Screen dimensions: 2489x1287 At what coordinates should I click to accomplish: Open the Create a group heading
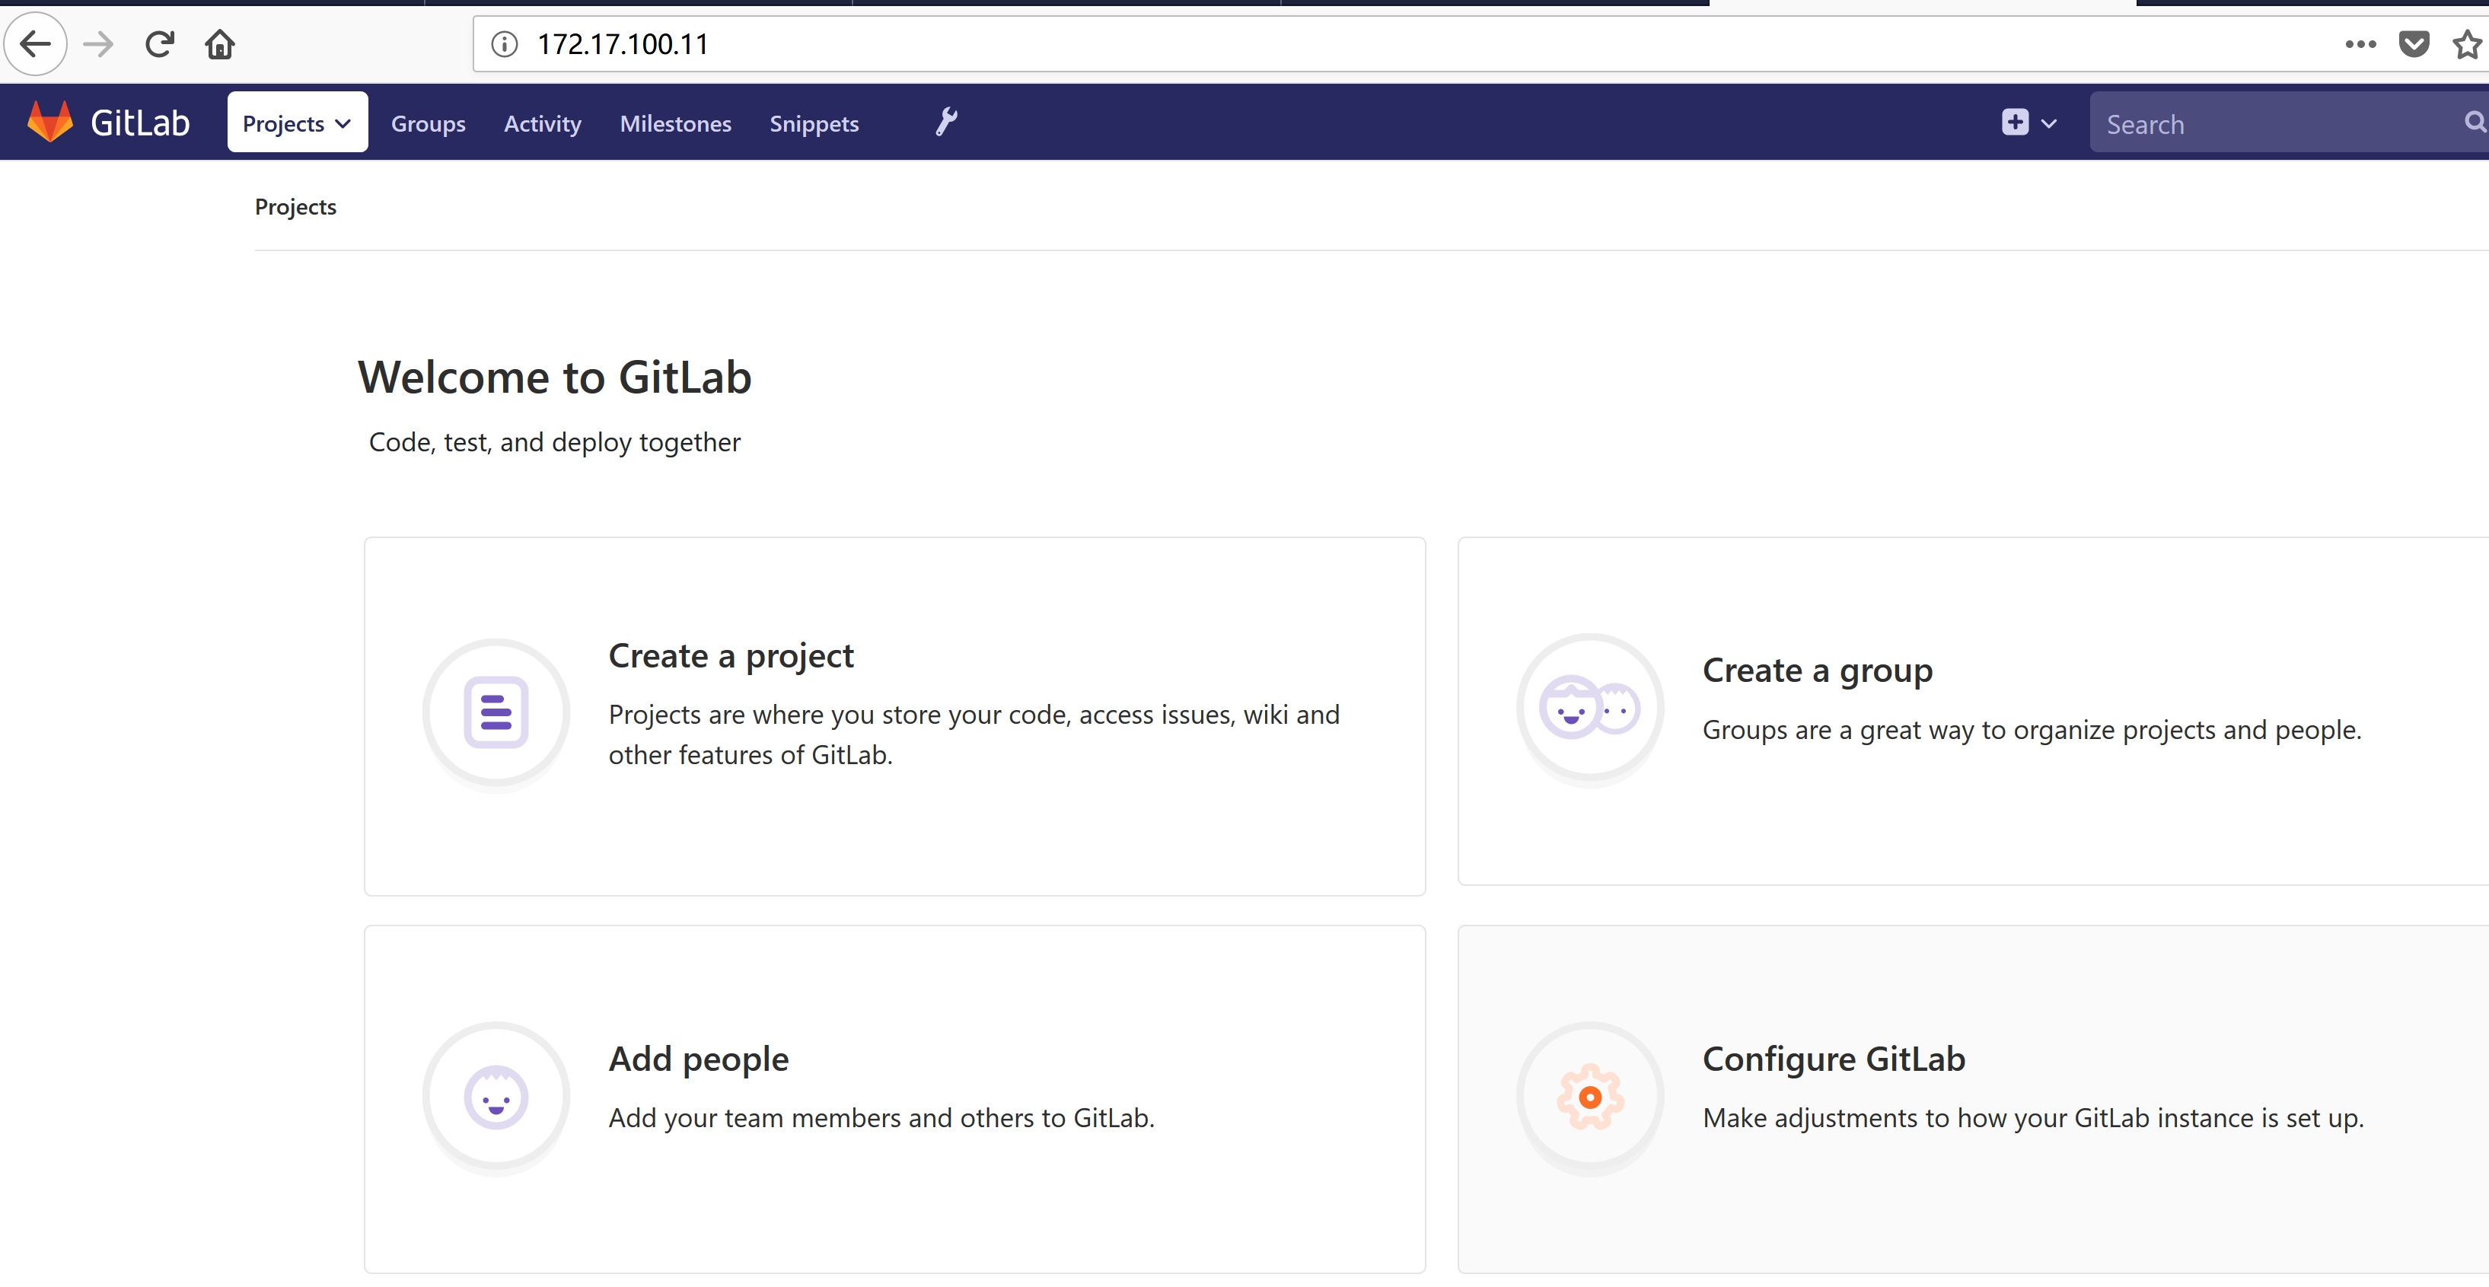1818,671
